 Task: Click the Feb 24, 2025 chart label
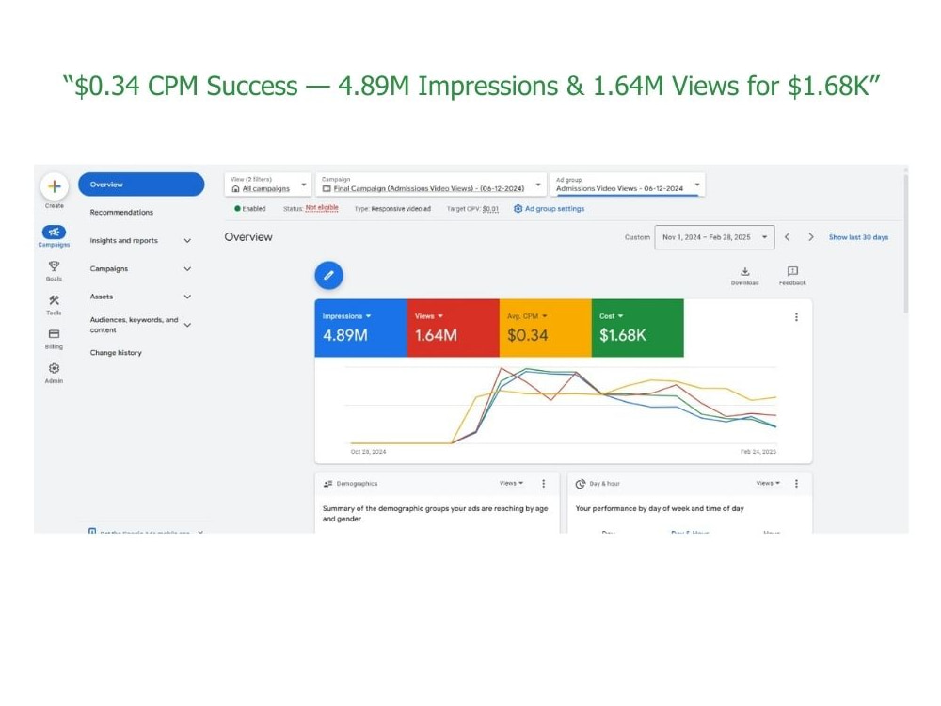[x=758, y=452]
